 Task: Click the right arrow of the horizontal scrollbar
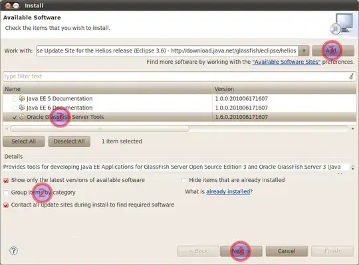coord(352,129)
